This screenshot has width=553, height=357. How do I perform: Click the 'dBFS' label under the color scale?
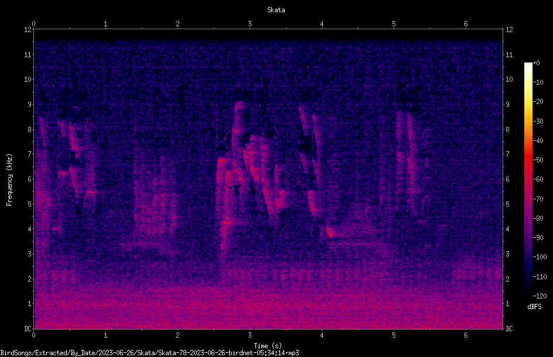tap(534, 307)
